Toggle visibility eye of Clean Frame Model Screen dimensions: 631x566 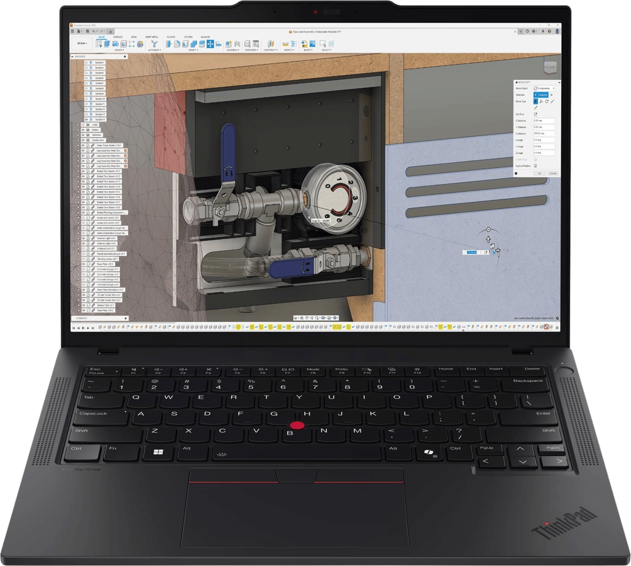83,145
